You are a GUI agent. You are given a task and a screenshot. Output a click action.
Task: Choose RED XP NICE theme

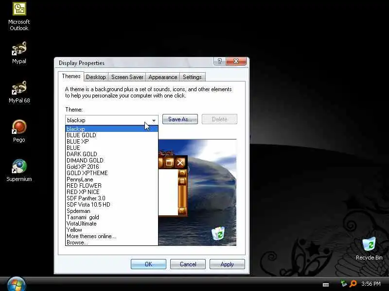pos(112,192)
